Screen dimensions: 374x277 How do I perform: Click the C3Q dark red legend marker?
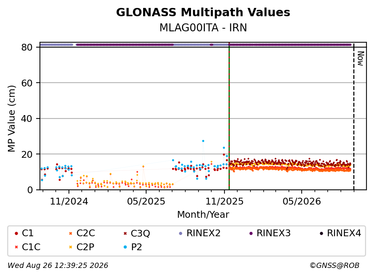125,233
